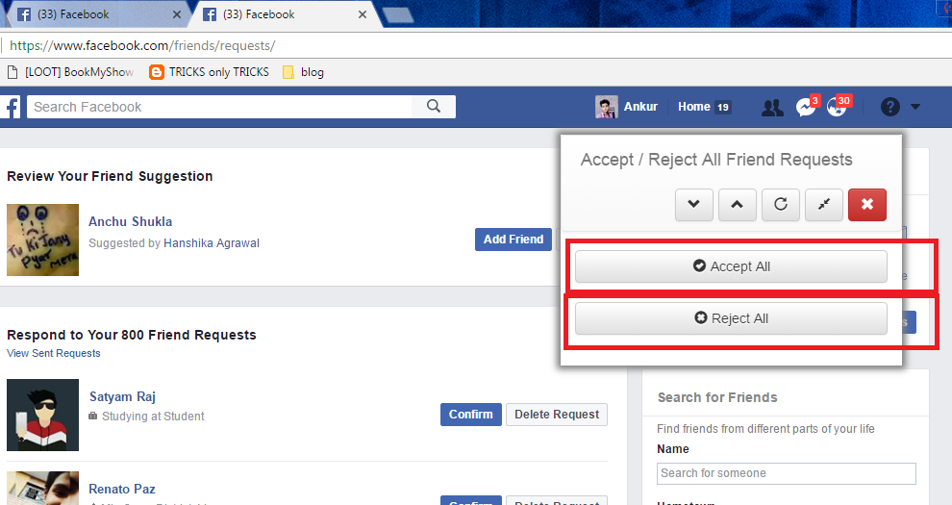Close the second Facebook tab
This screenshot has height=505, width=952.
[x=363, y=14]
